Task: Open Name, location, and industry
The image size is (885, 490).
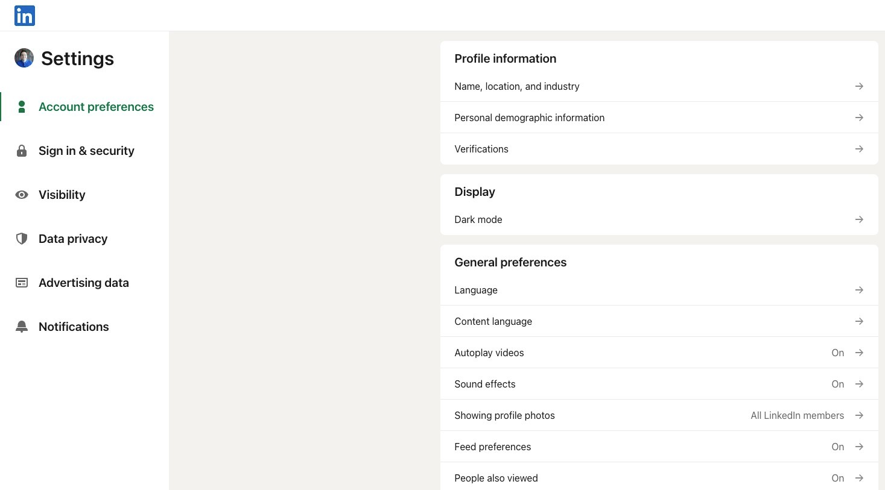Action: point(517,86)
